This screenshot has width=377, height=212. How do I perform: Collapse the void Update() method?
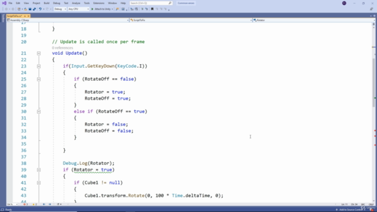tap(39, 54)
